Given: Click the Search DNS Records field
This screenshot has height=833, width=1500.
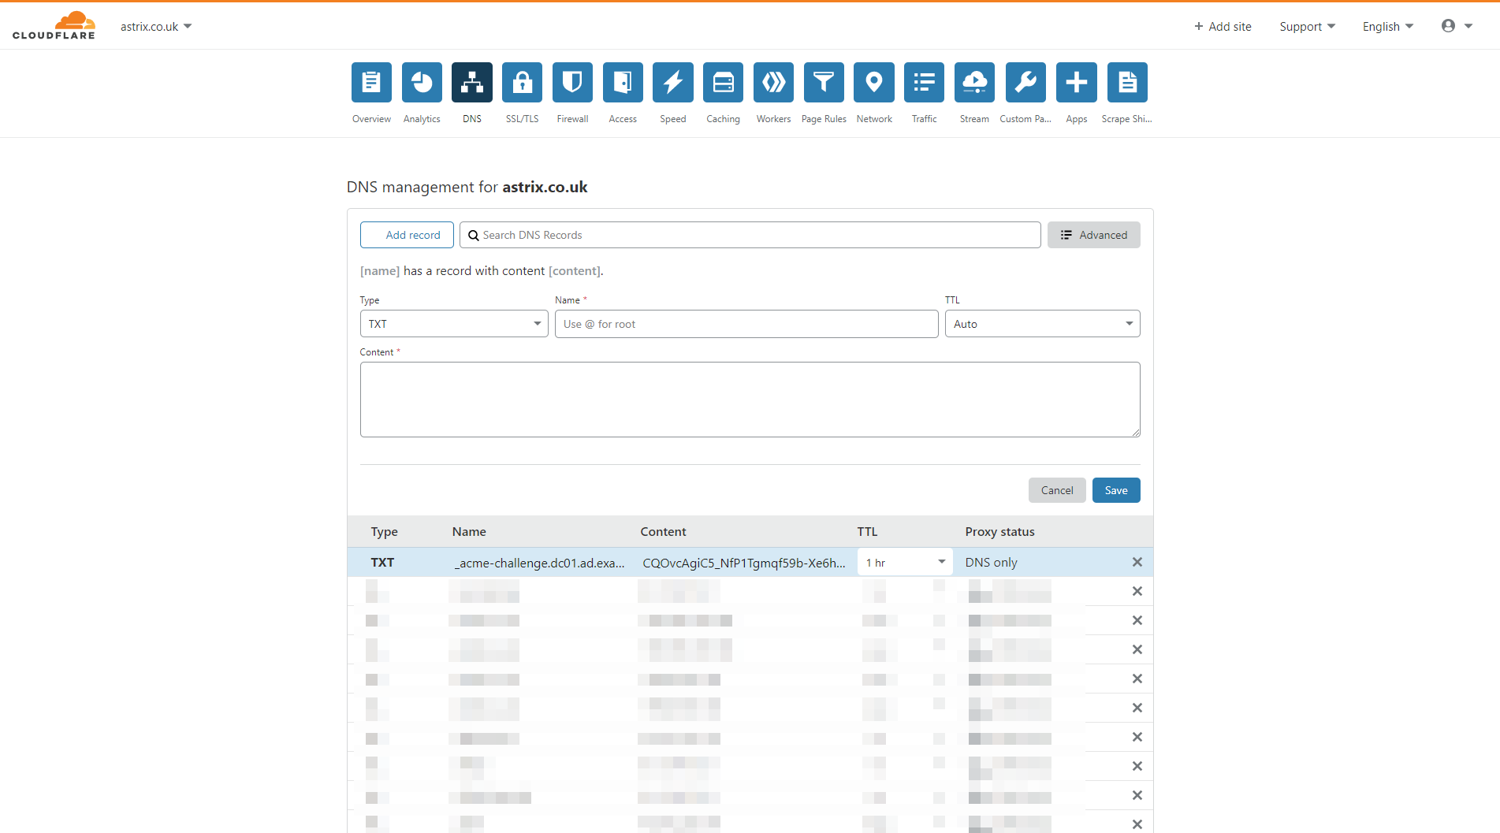Looking at the screenshot, I should coord(750,234).
